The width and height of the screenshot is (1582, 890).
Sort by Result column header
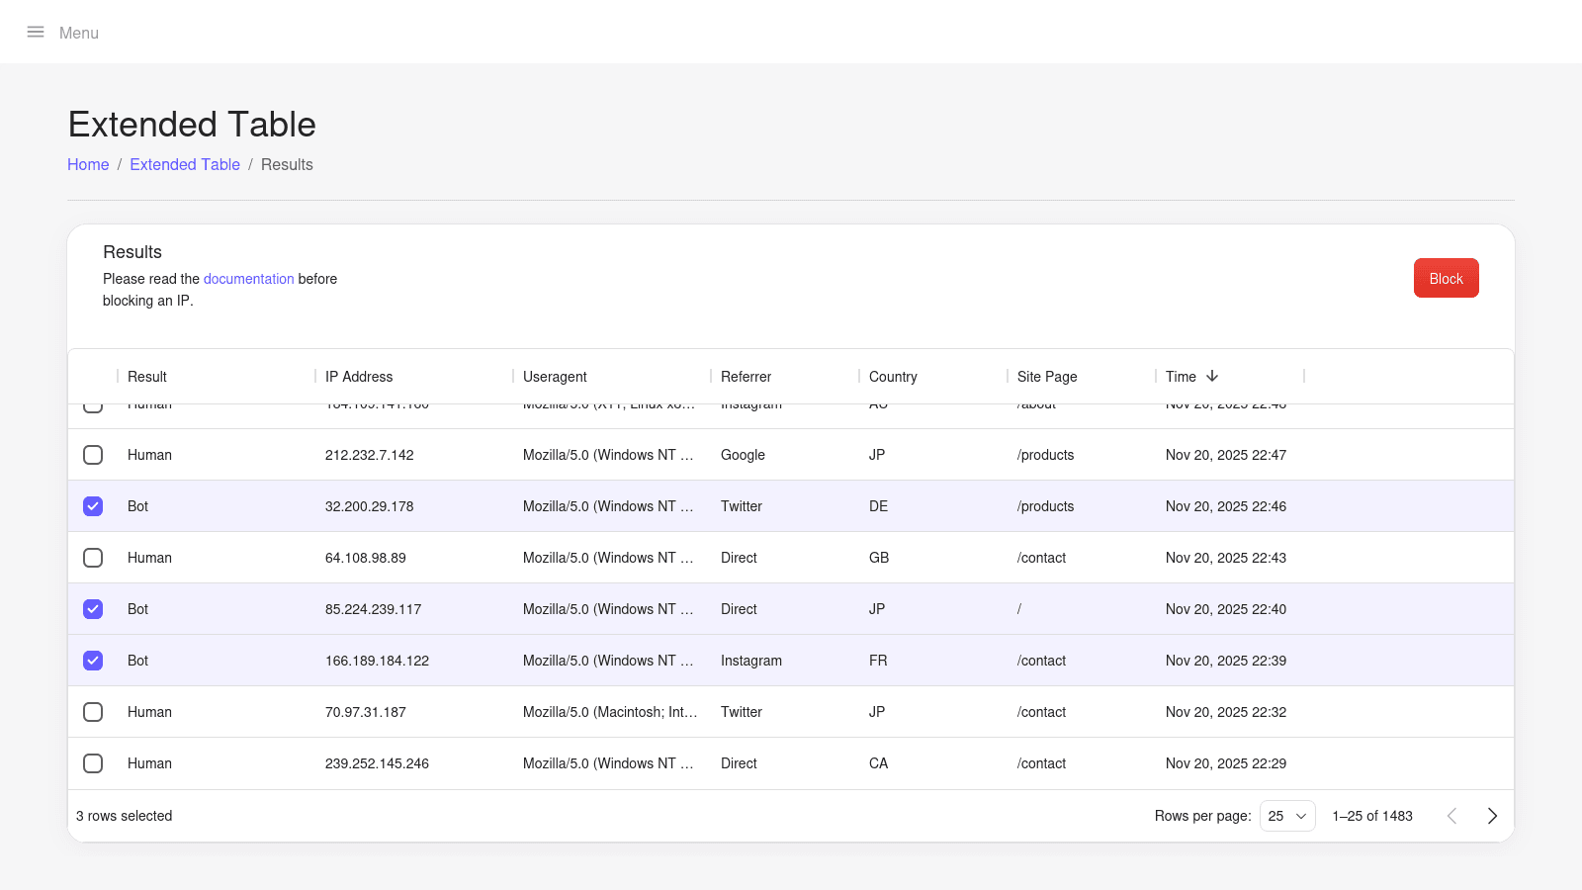(147, 377)
